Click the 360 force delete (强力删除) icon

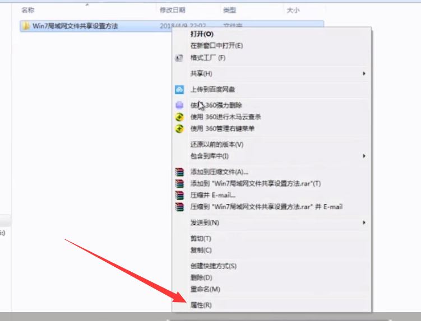179,105
